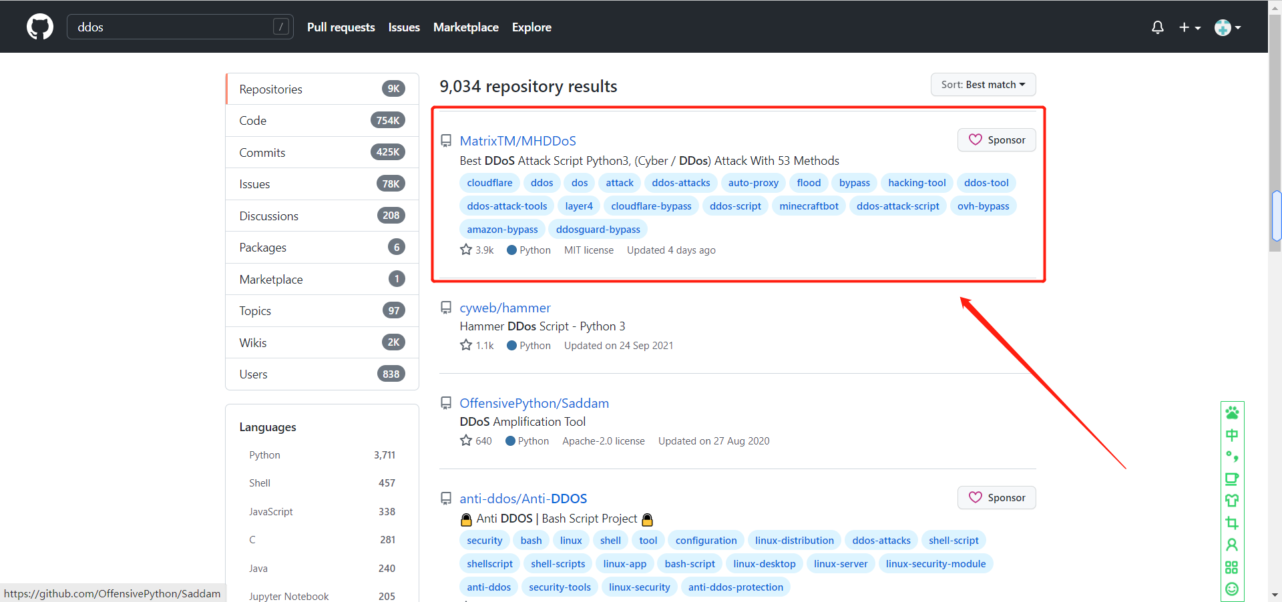1282x602 pixels.
Task: Click the user profile icon in floating toolbar
Action: click(x=1232, y=545)
